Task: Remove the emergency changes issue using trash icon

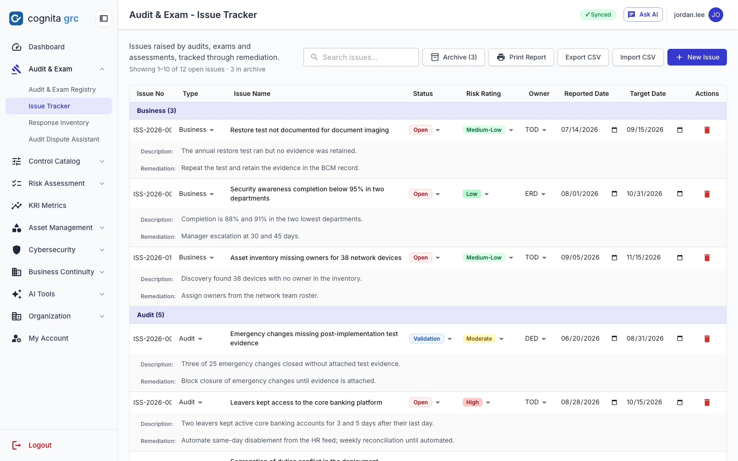Action: click(x=707, y=339)
